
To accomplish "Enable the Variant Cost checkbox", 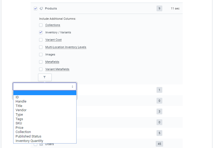I will tap(41, 40).
